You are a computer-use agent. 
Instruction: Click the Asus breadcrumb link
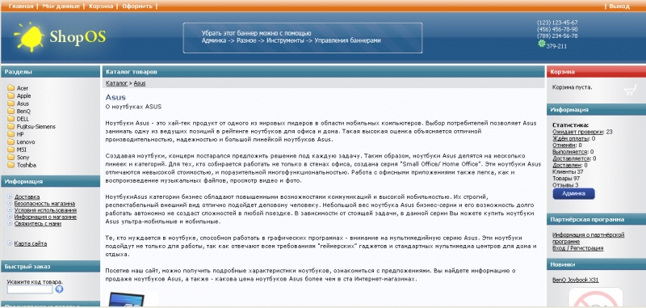pos(140,83)
